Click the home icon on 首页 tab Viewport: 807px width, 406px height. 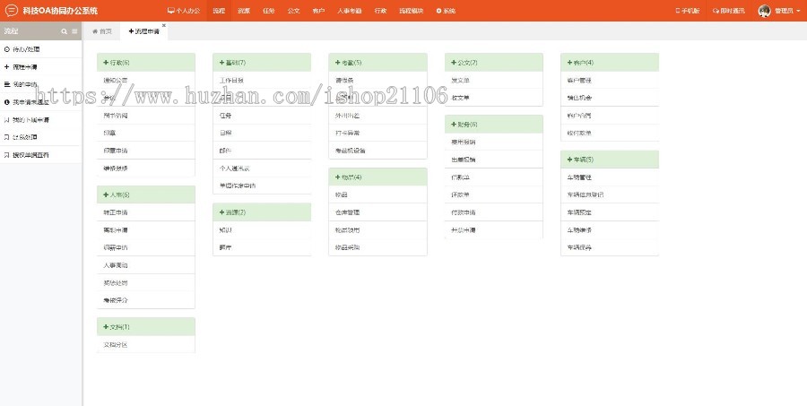click(95, 31)
